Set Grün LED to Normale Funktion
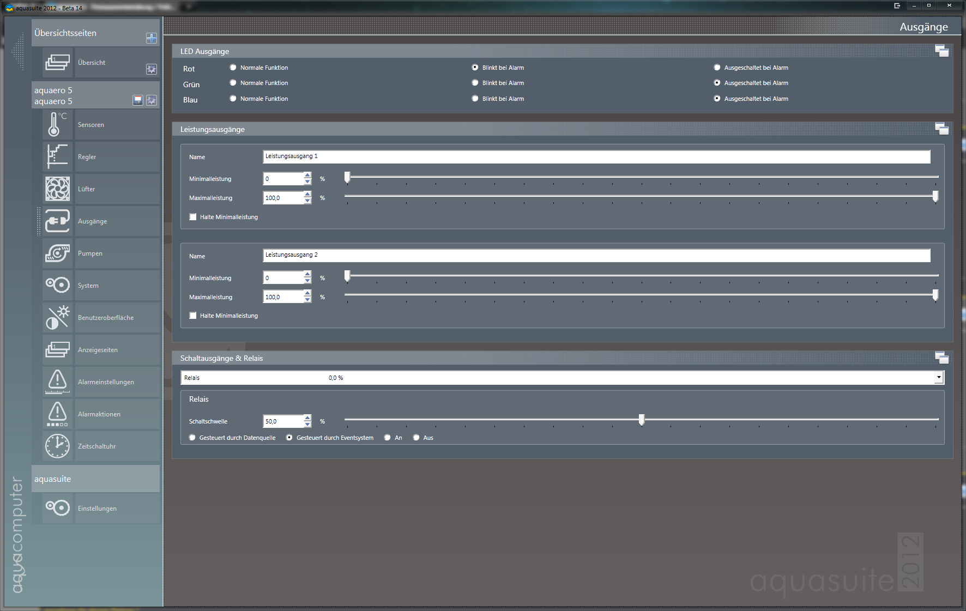Screen dimensions: 966x611 233,83
